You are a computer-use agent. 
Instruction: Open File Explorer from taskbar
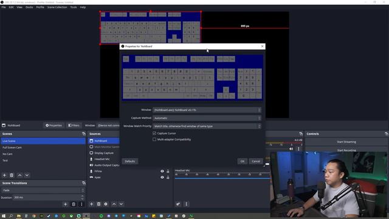point(19,216)
